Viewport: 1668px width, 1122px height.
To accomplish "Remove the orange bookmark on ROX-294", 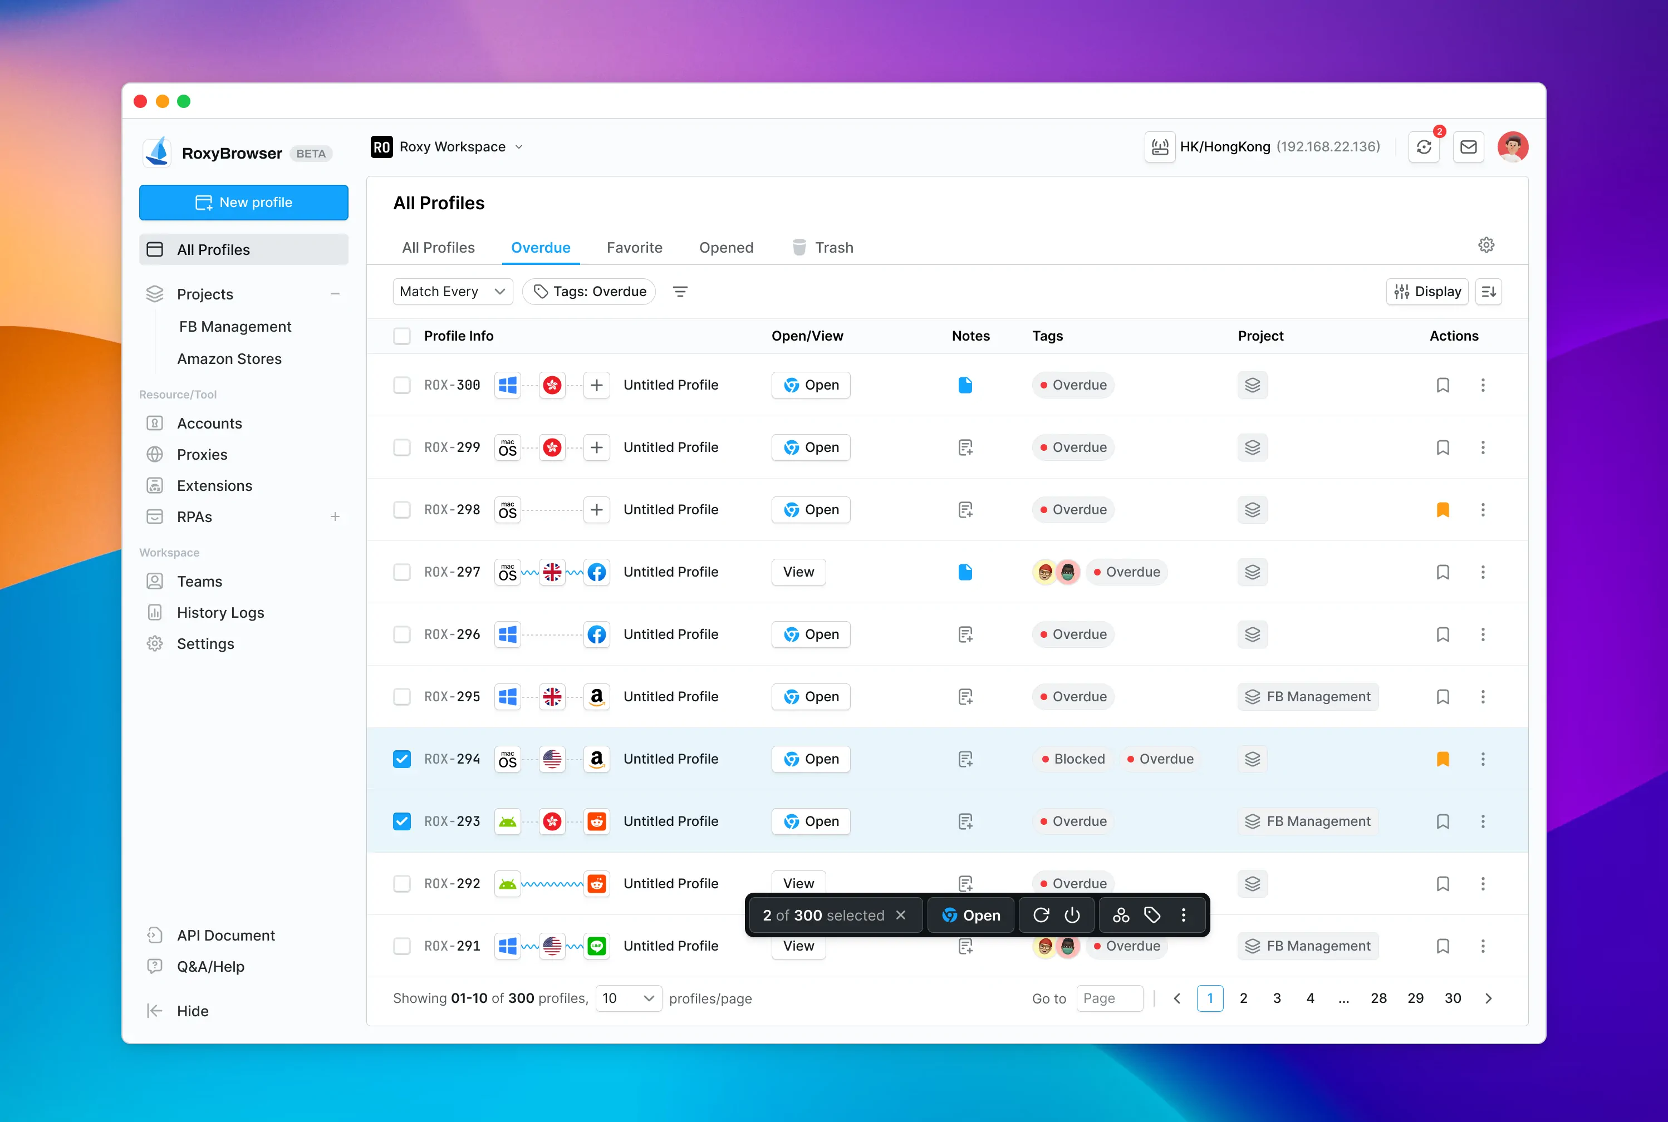I will point(1443,759).
